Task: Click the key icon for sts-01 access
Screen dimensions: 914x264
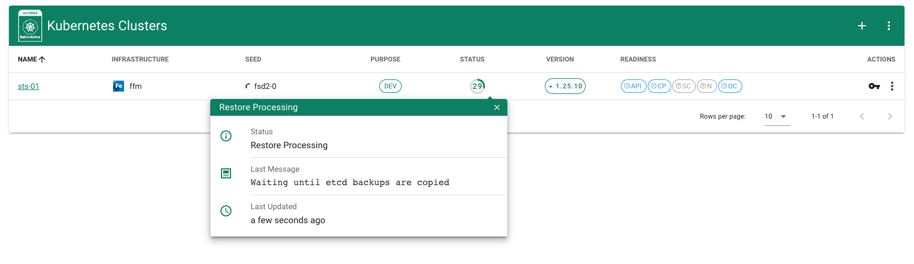Action: click(x=874, y=86)
